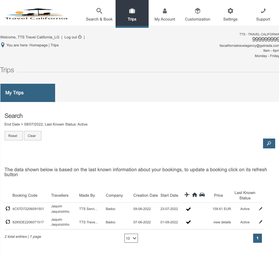The image size is (279, 258).
Task: Refresh booking 4C57D72206091501
Action: [x=8, y=209]
